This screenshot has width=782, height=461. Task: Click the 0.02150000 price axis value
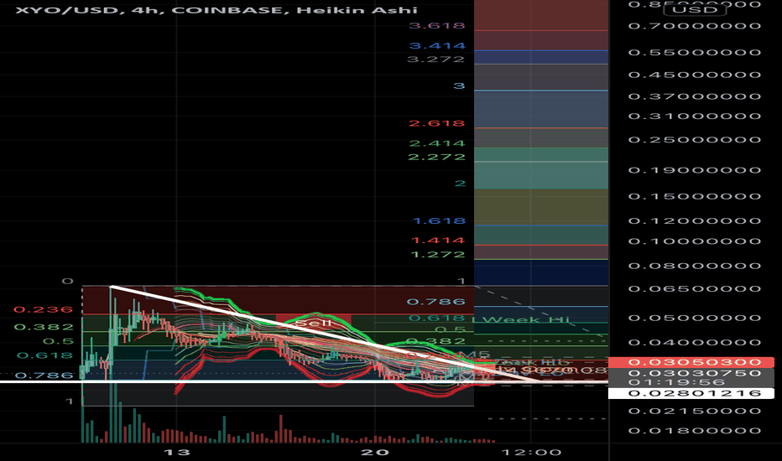pyautogui.click(x=695, y=412)
